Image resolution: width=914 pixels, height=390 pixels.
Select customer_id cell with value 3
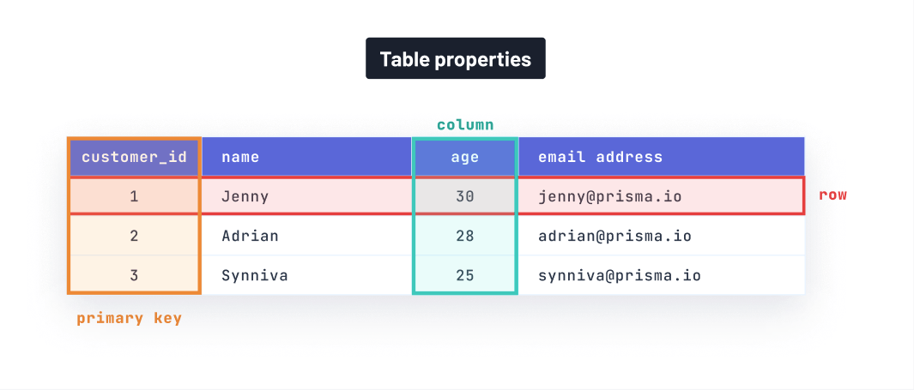coord(134,275)
